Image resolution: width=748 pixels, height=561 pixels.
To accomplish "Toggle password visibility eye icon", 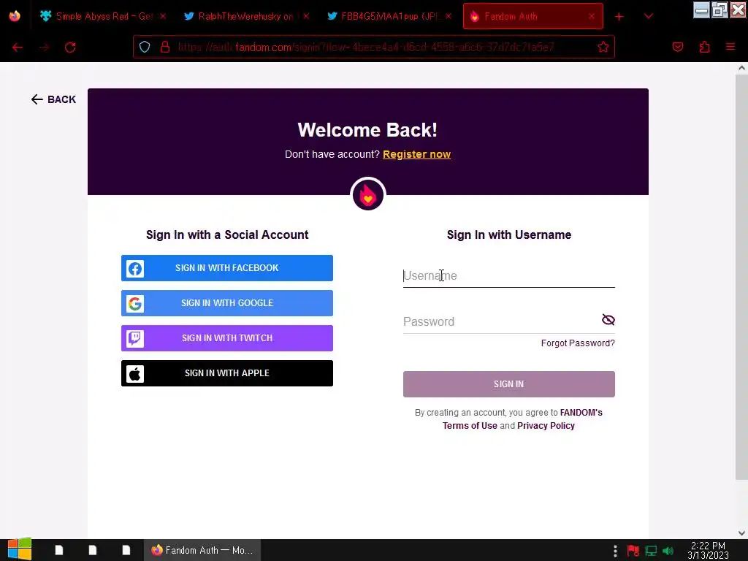I will click(608, 320).
